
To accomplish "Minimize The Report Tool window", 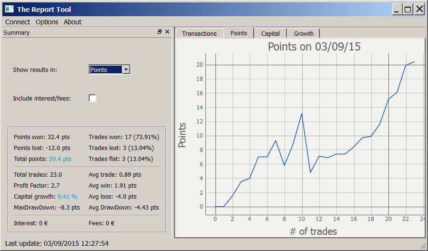I will tap(397, 9).
